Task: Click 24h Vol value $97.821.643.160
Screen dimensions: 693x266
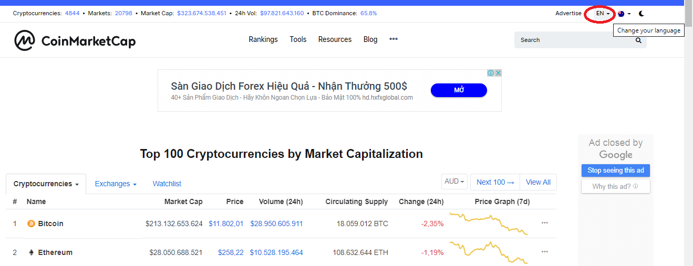Action: (282, 13)
